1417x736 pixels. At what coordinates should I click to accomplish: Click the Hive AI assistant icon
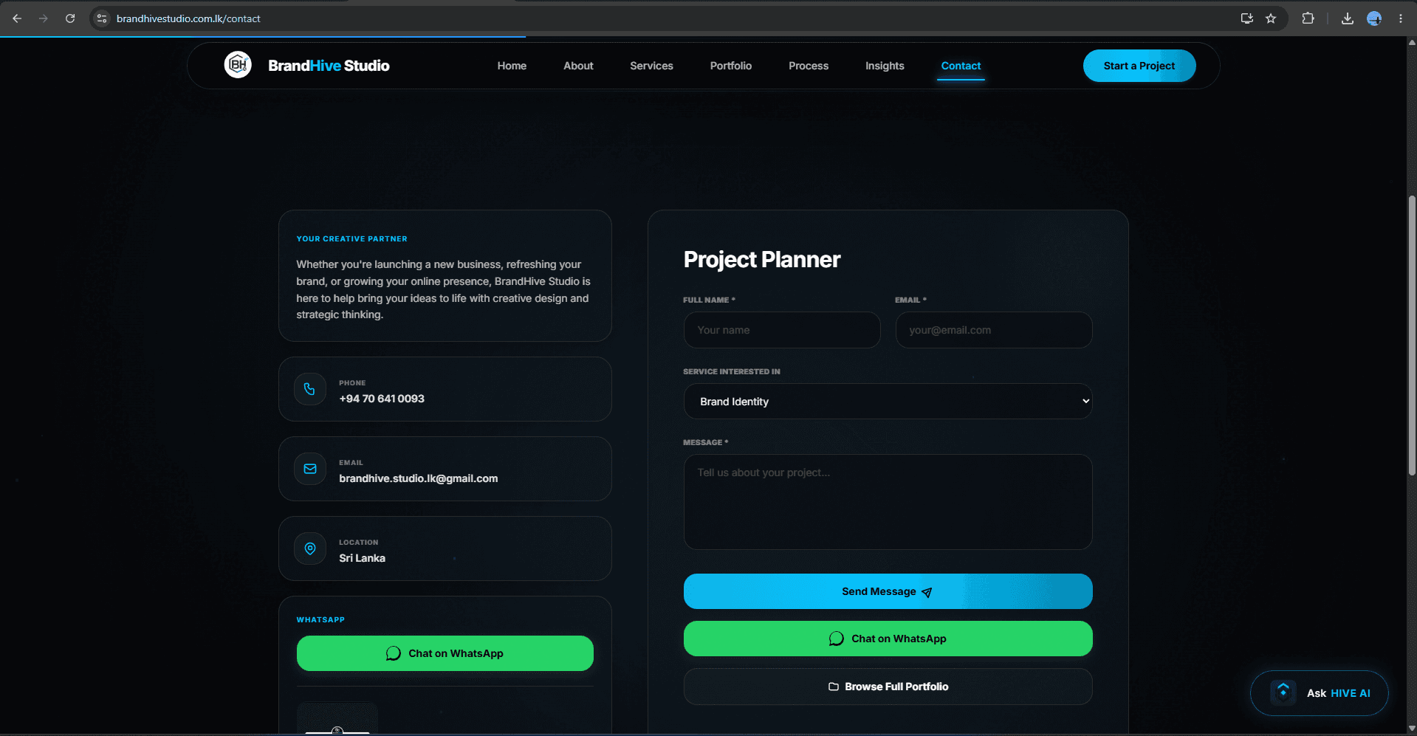[x=1283, y=692]
